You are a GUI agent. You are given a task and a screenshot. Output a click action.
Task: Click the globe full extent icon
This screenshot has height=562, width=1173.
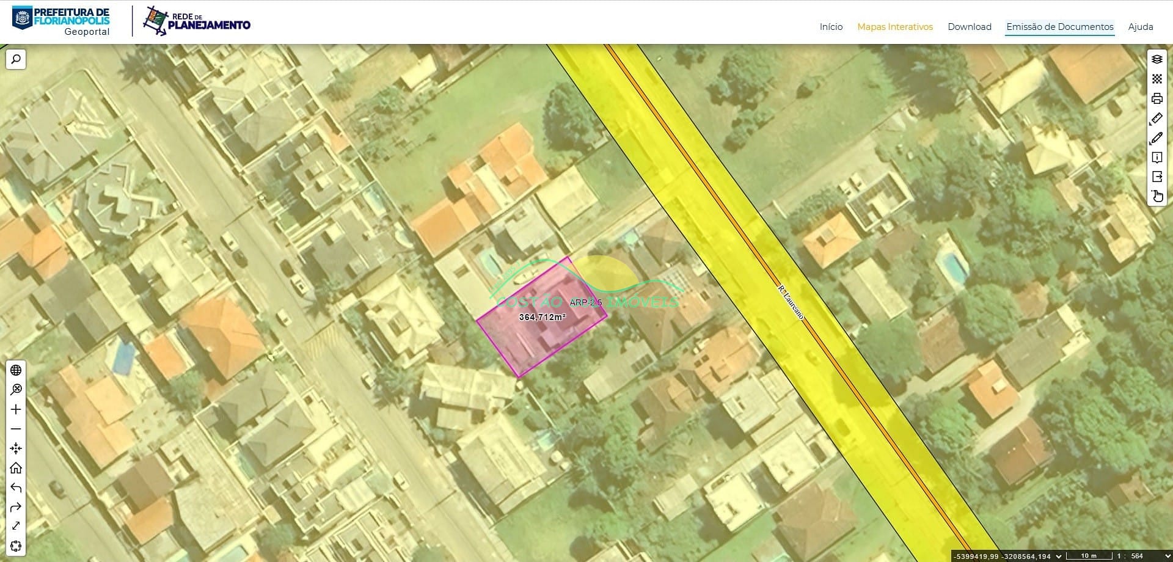[16, 370]
